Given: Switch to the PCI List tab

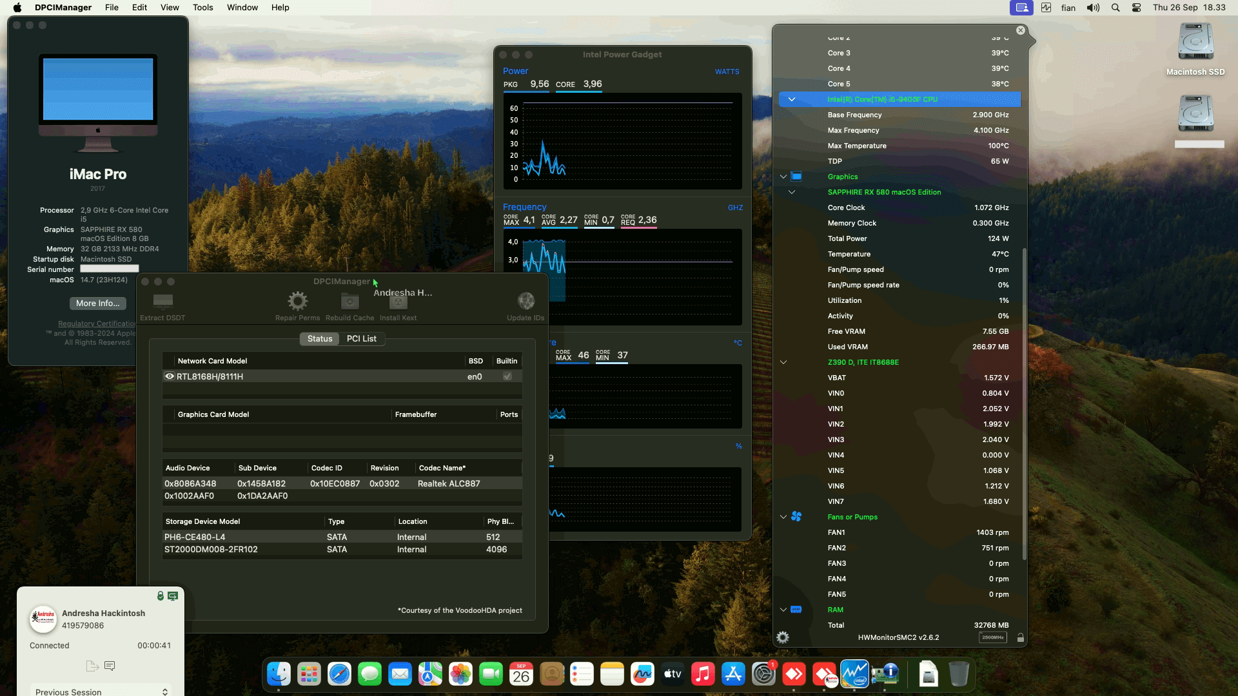Looking at the screenshot, I should point(361,339).
